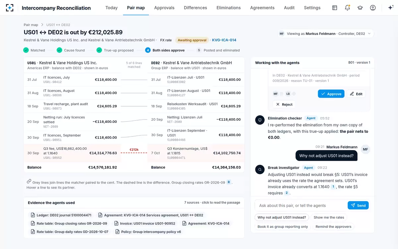The image size is (398, 249).
Task: Open the Rate table GR-2026-09 closing rates source
Action: tap(69, 223)
